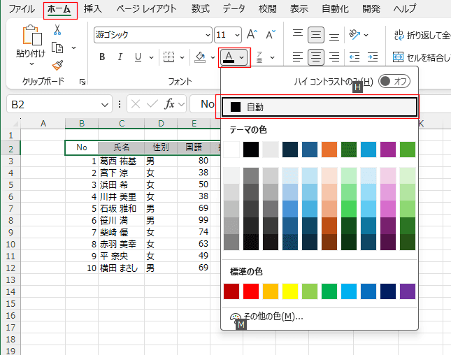Click the Bold formatting button
Screen dimensions: 451x355
pyautogui.click(x=102, y=57)
